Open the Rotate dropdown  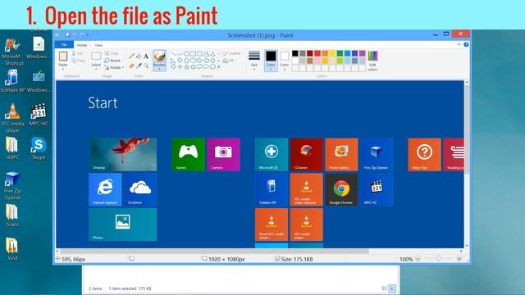pos(114,67)
